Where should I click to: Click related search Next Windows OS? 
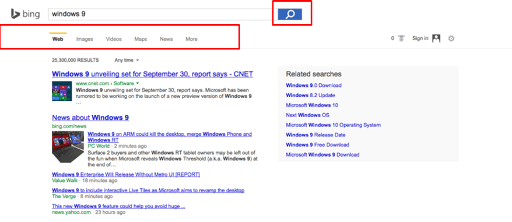coord(307,115)
